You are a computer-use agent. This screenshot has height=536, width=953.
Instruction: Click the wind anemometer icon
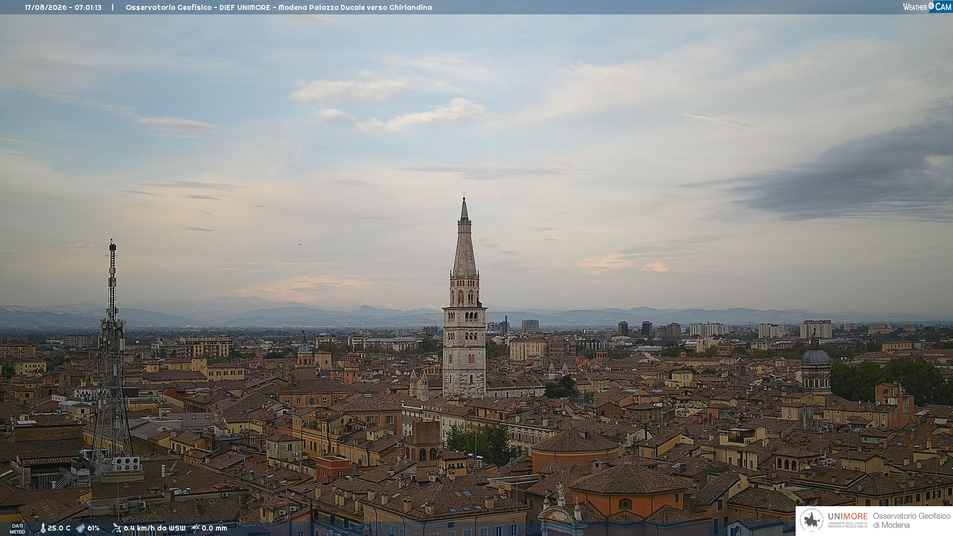point(117,528)
